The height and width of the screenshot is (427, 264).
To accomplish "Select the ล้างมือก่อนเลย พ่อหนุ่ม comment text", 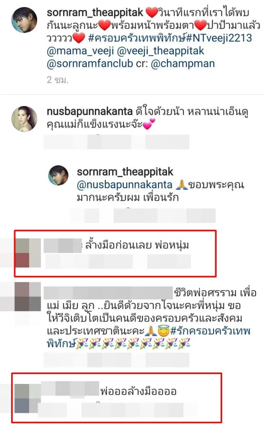I will coord(137,246).
